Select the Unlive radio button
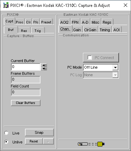 click(6, 142)
